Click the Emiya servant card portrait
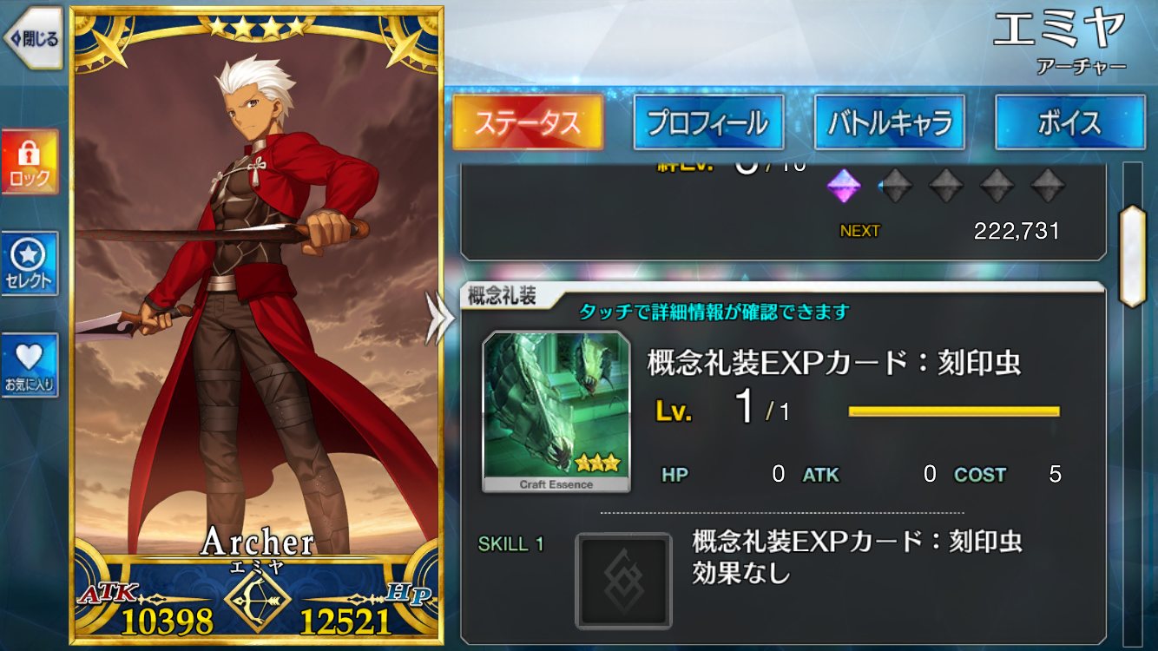The image size is (1158, 651). (x=256, y=325)
